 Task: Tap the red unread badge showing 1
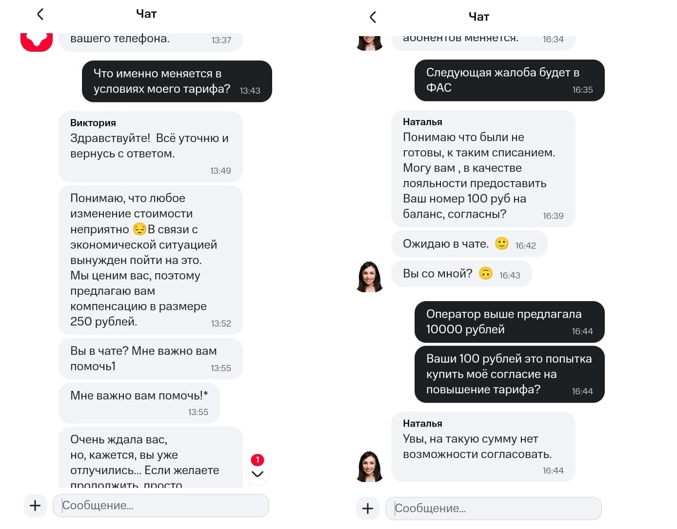(x=258, y=460)
